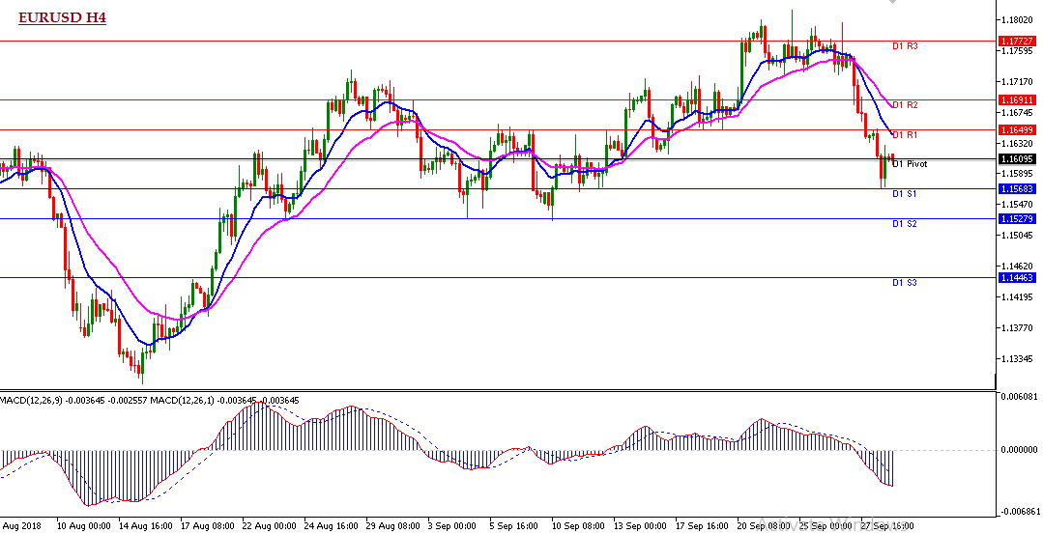Click the black 1.16095 current price tag
The image size is (1043, 534).
[1019, 159]
